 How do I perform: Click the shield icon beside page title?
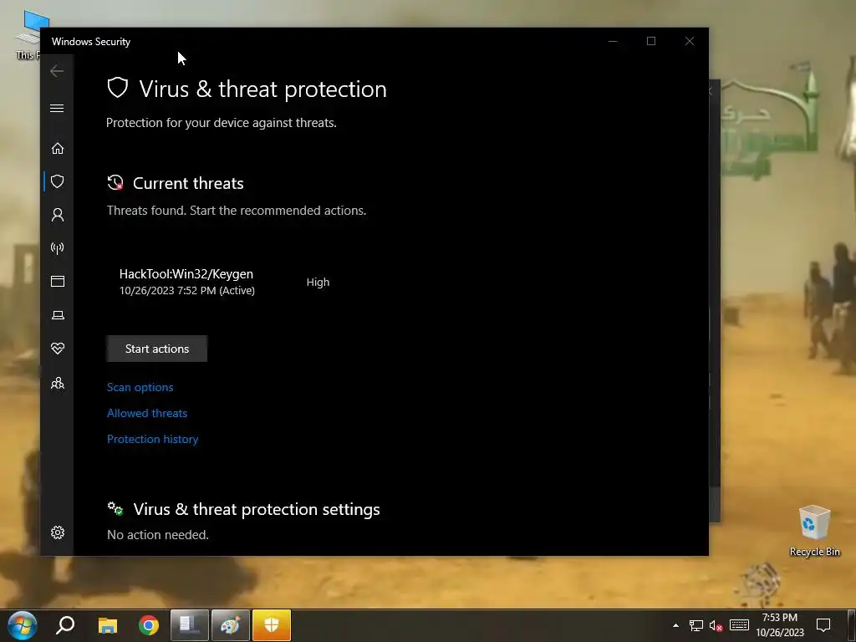click(117, 88)
